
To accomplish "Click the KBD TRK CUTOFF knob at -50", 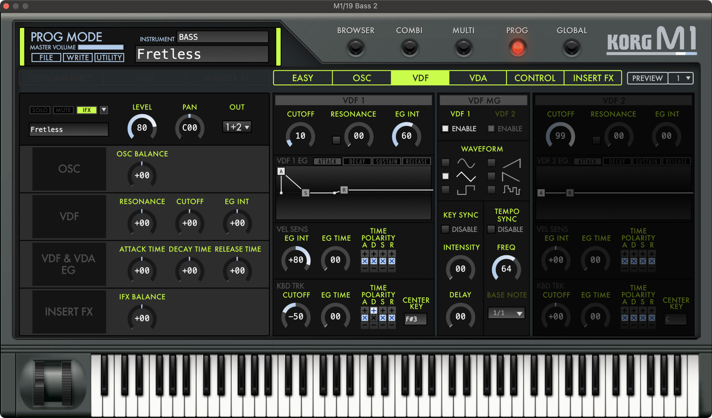I will click(295, 316).
